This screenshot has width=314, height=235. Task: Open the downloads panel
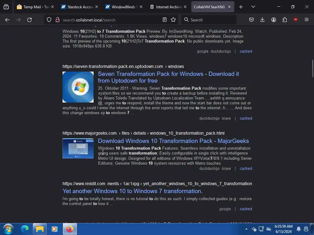click(x=262, y=20)
